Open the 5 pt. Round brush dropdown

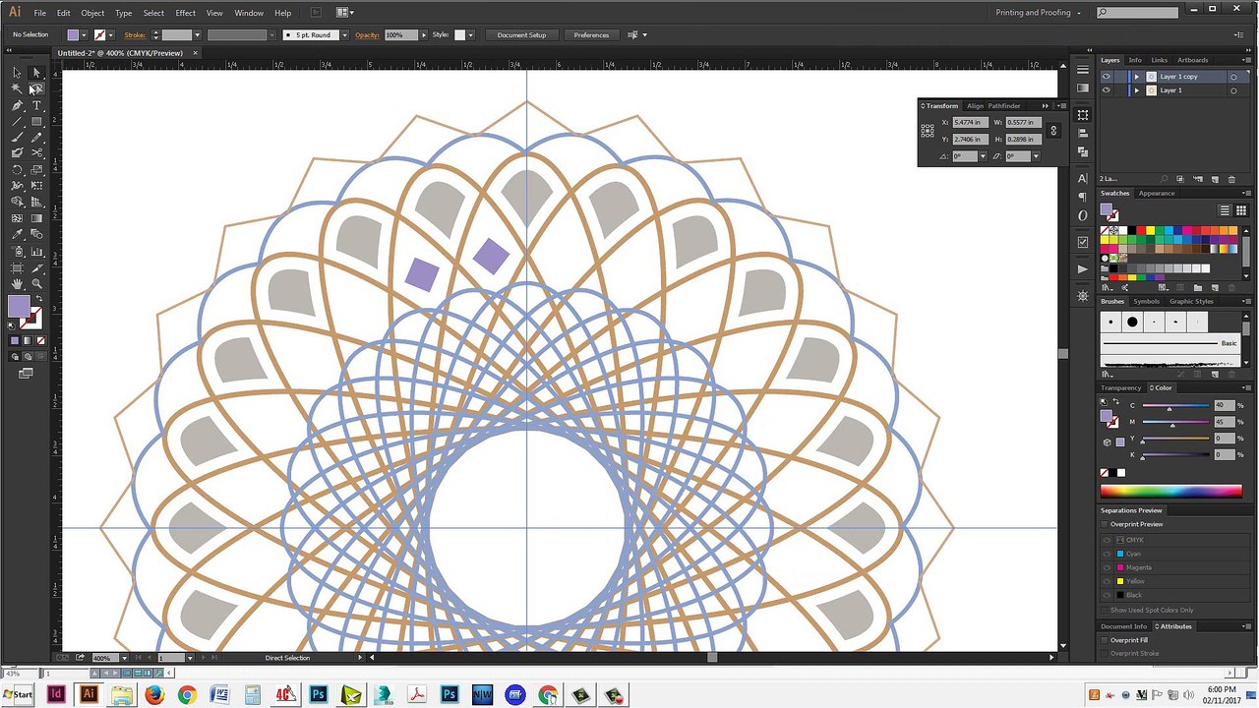tap(344, 35)
